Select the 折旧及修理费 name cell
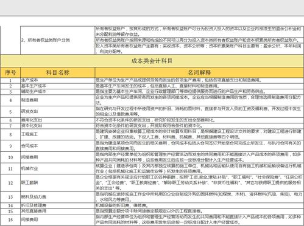This screenshot has width=304, height=226. click(x=58, y=205)
